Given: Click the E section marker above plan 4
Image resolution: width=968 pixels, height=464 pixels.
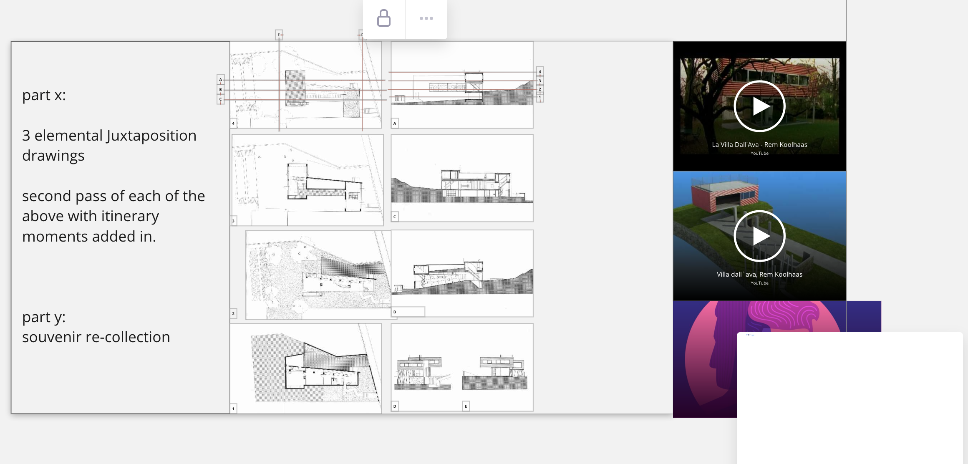Looking at the screenshot, I should [x=279, y=35].
